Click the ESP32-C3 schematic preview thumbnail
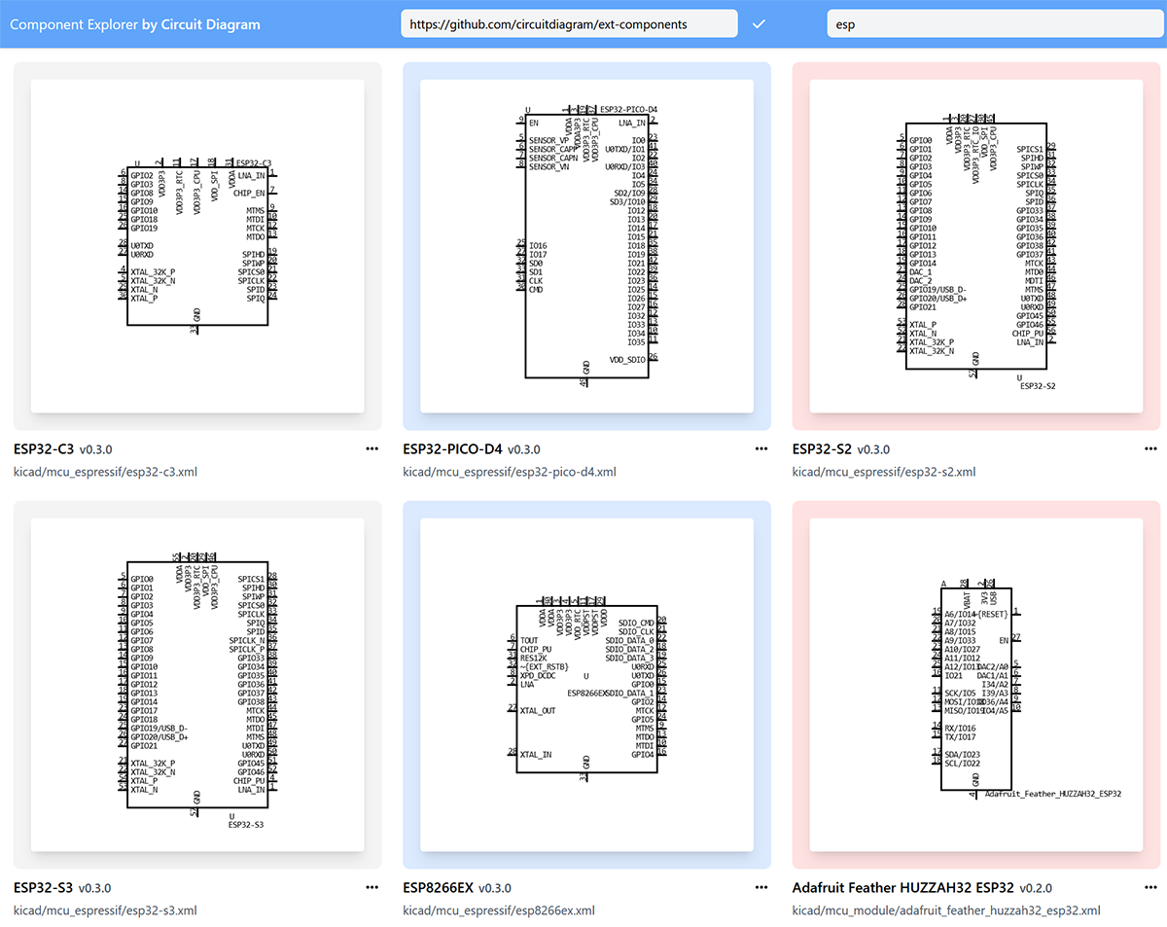 coord(196,244)
